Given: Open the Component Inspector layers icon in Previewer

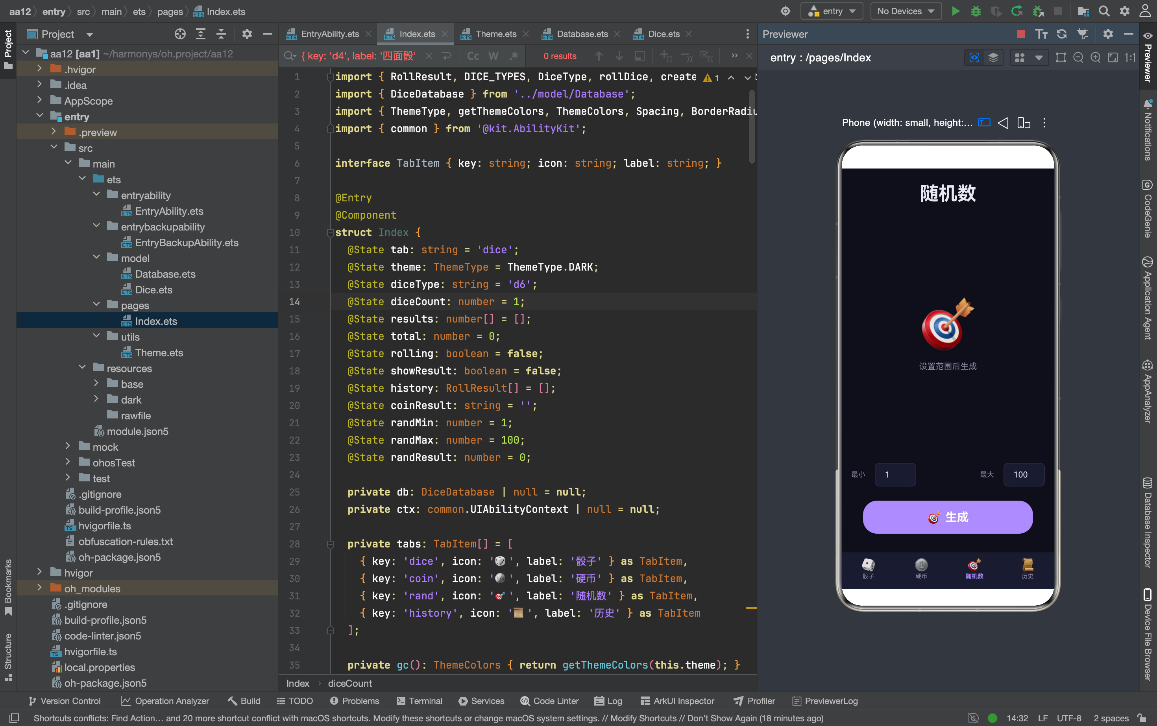Looking at the screenshot, I should tap(993, 58).
